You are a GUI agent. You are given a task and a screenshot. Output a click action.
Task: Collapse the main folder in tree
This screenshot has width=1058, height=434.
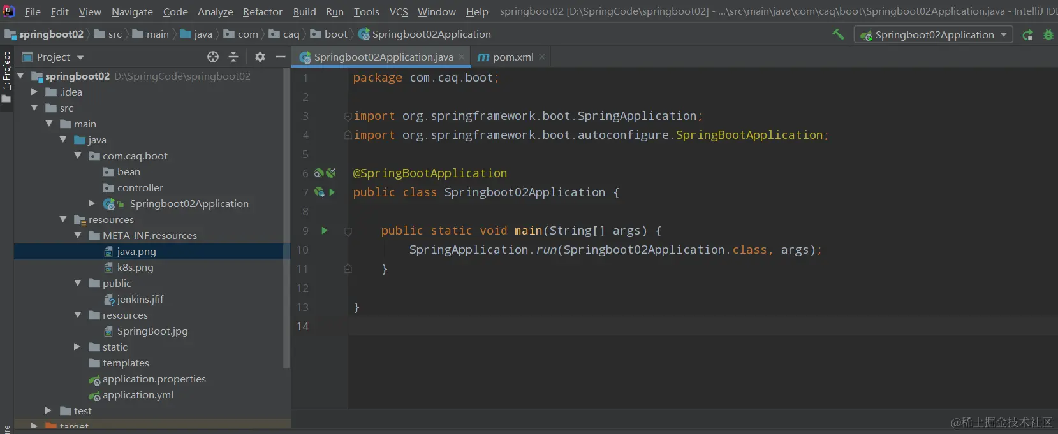[x=49, y=124]
